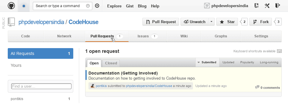The height and width of the screenshot is (109, 288).
Task: Click the repository book icon
Action: click(11, 22)
